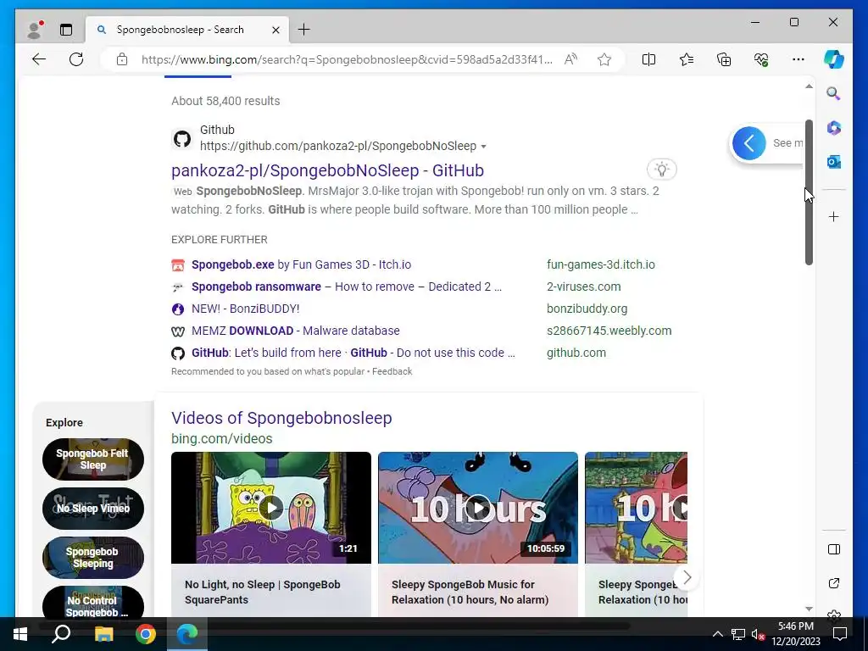
Task: Click s28667145.weebly.com domain link
Action: [x=609, y=331]
